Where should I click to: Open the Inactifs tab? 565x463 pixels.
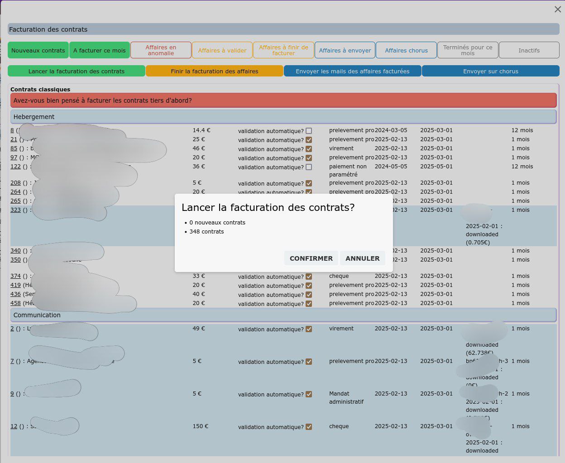[x=529, y=50]
